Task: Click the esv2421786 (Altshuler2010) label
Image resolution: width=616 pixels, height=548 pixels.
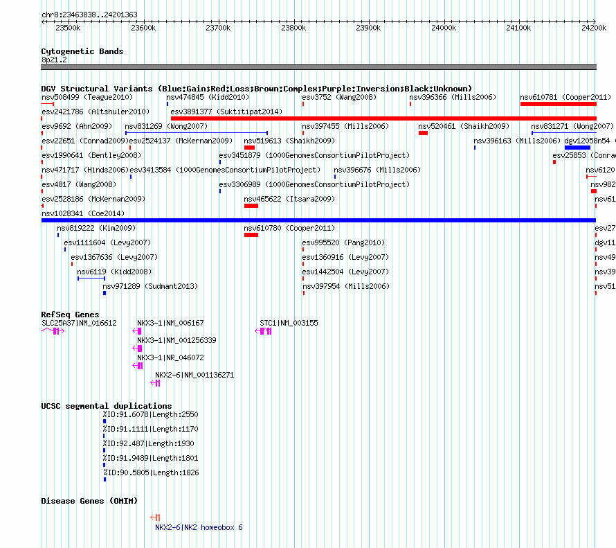Action: pos(96,112)
